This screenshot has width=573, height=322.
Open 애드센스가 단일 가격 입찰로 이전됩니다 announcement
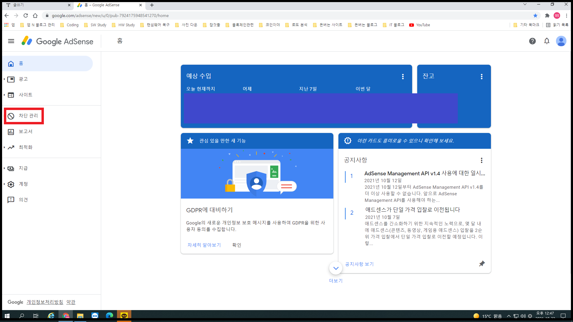click(412, 210)
